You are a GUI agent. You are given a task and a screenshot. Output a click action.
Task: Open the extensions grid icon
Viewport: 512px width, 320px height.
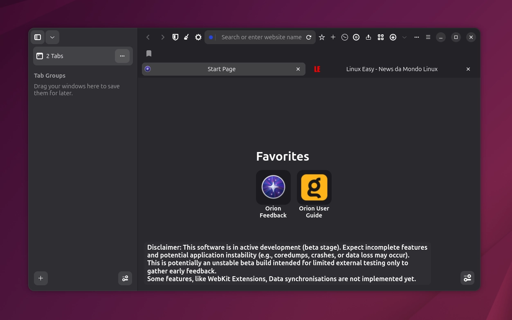(x=381, y=37)
